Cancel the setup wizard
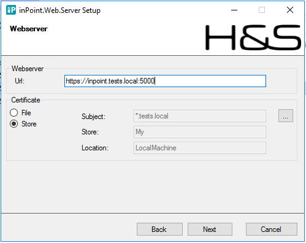The height and width of the screenshot is (243, 306). pyautogui.click(x=272, y=229)
